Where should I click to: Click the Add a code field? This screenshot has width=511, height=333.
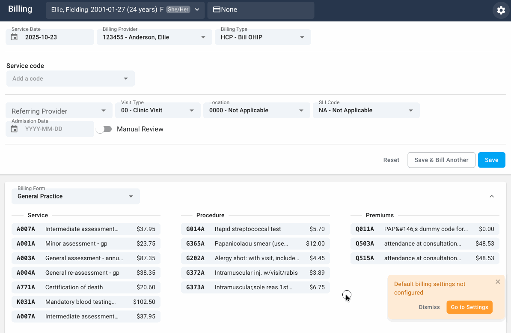[70, 78]
